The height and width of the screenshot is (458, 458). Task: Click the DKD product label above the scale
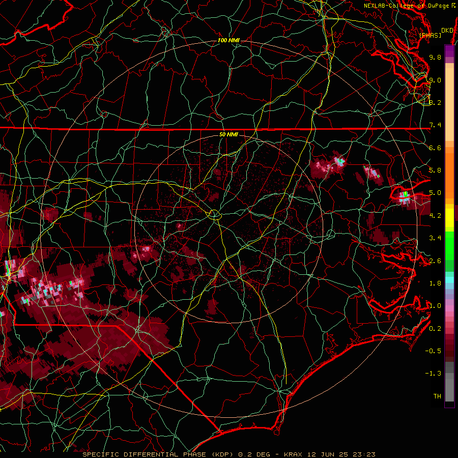pyautogui.click(x=447, y=31)
